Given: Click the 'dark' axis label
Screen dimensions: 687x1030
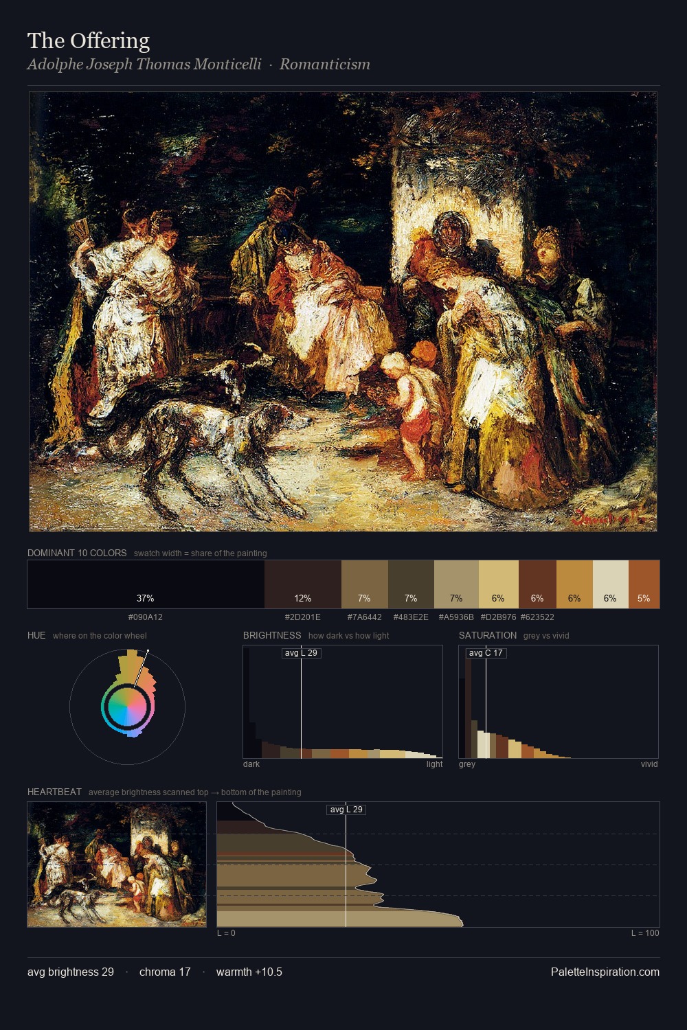Looking at the screenshot, I should 251,764.
